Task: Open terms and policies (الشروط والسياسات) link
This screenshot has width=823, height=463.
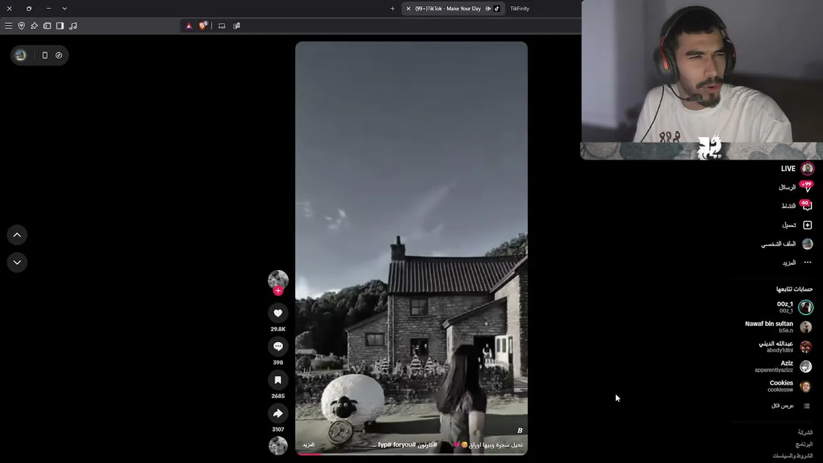Action: [793, 456]
